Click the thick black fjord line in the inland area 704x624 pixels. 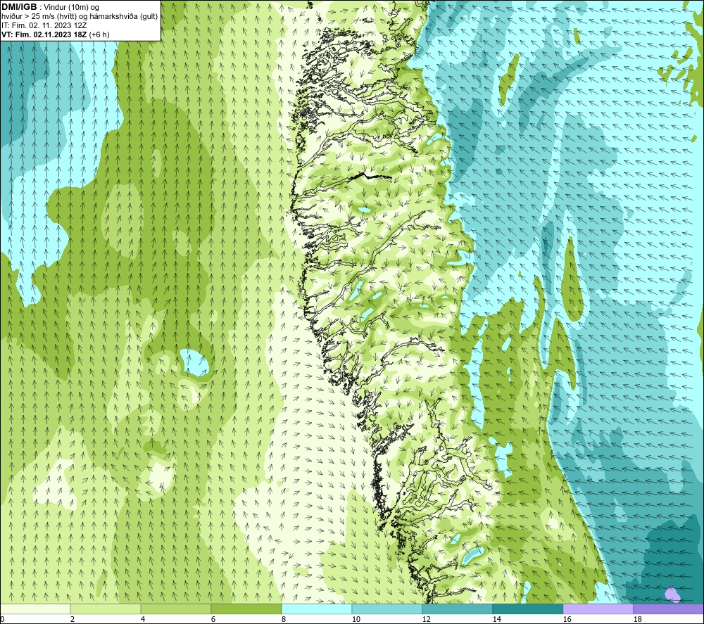click(371, 176)
